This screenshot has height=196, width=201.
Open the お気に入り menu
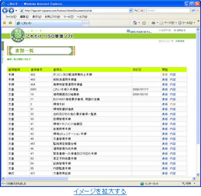click(x=52, y=17)
